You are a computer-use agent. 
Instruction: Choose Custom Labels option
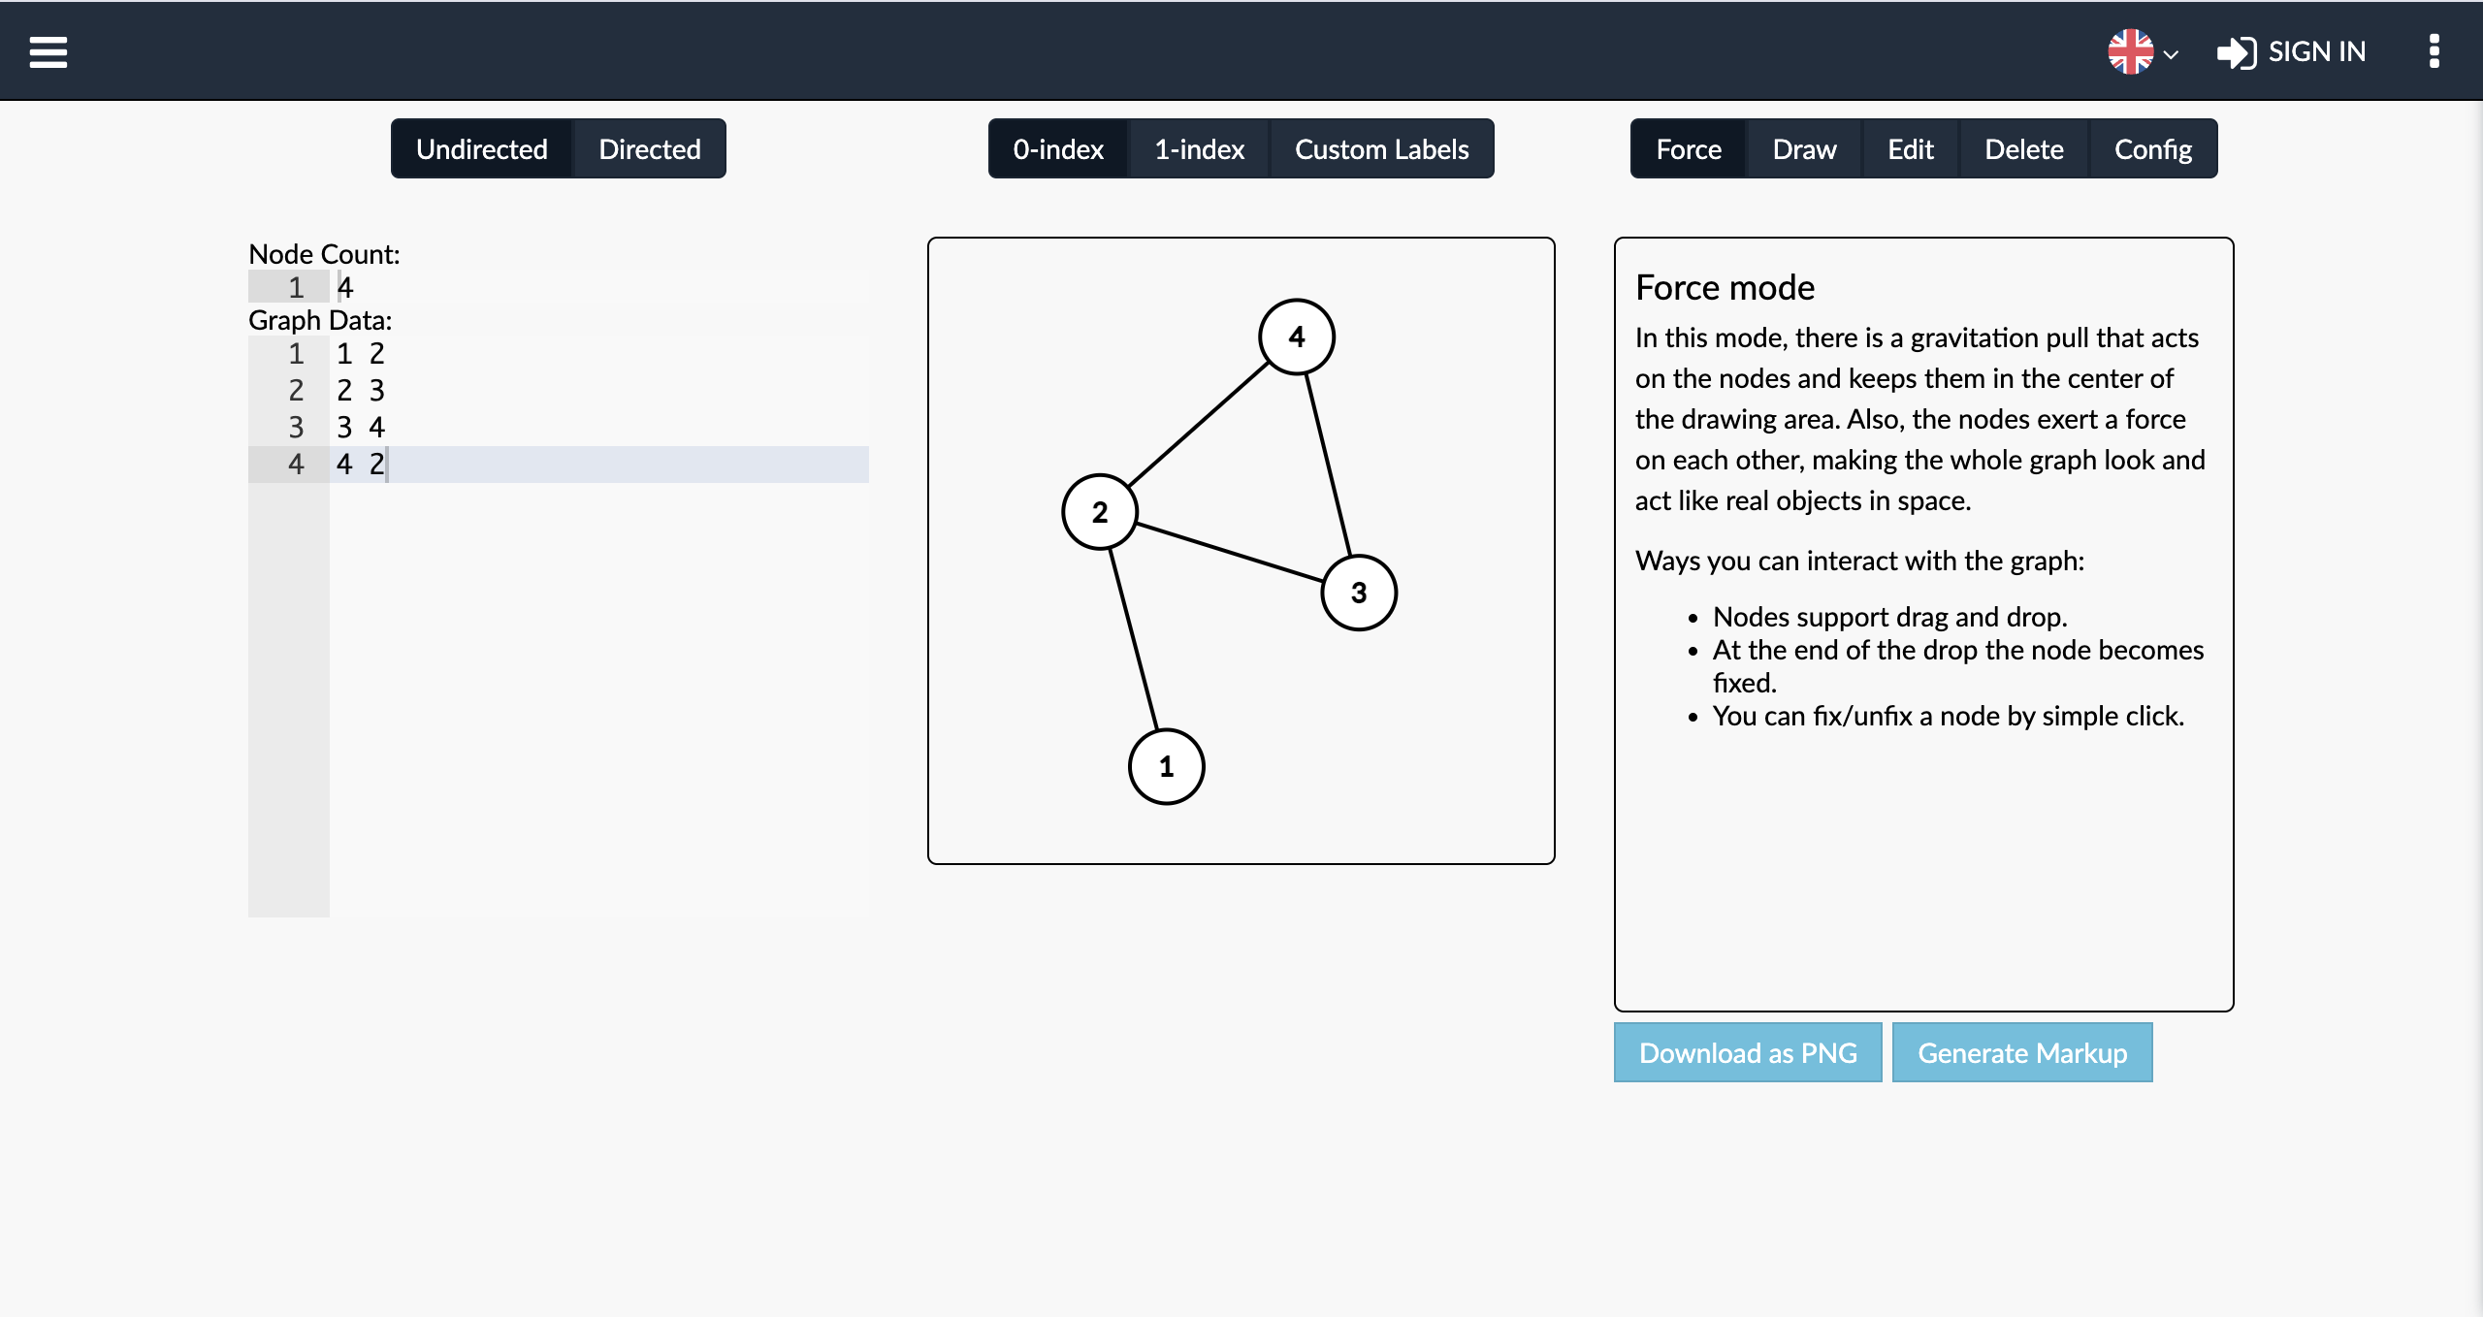point(1381,149)
